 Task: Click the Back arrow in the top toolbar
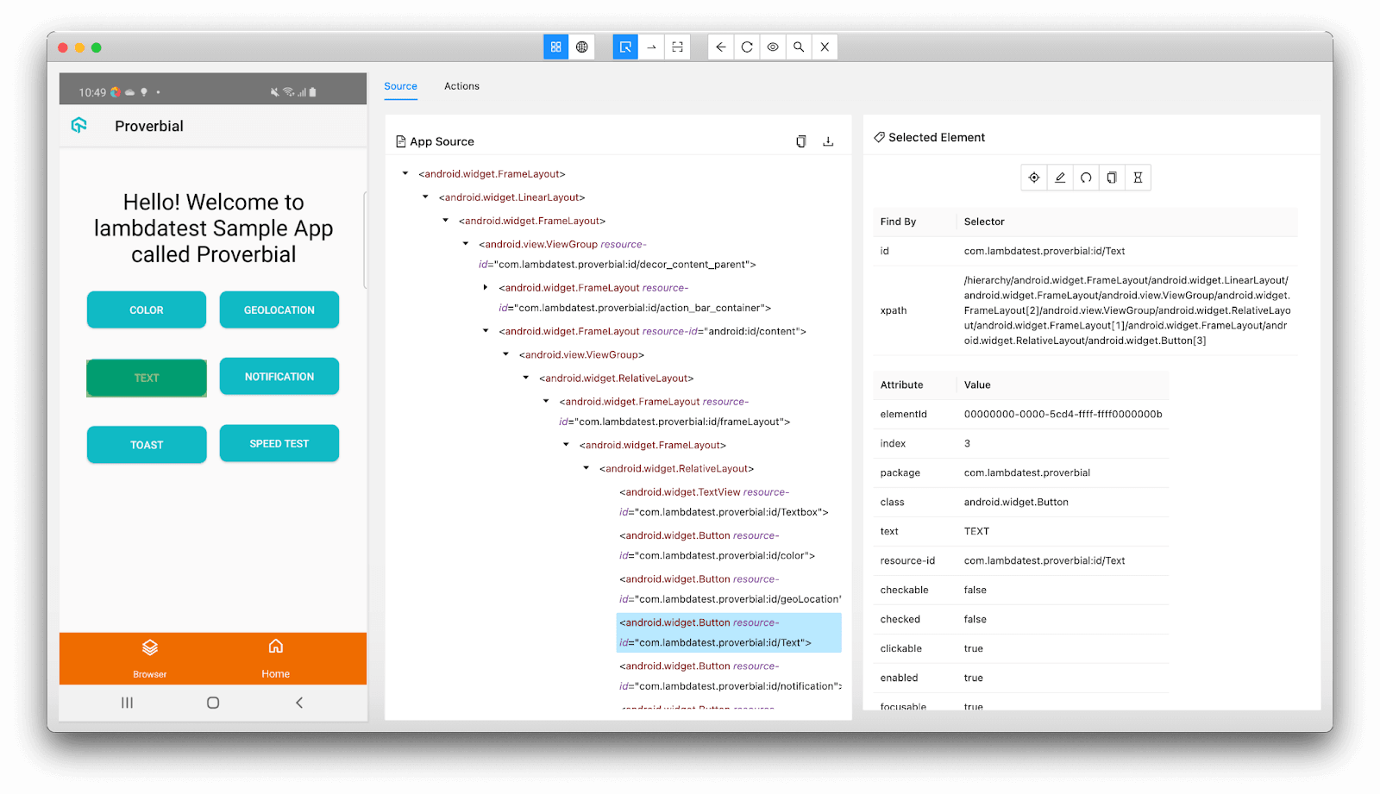coord(721,47)
